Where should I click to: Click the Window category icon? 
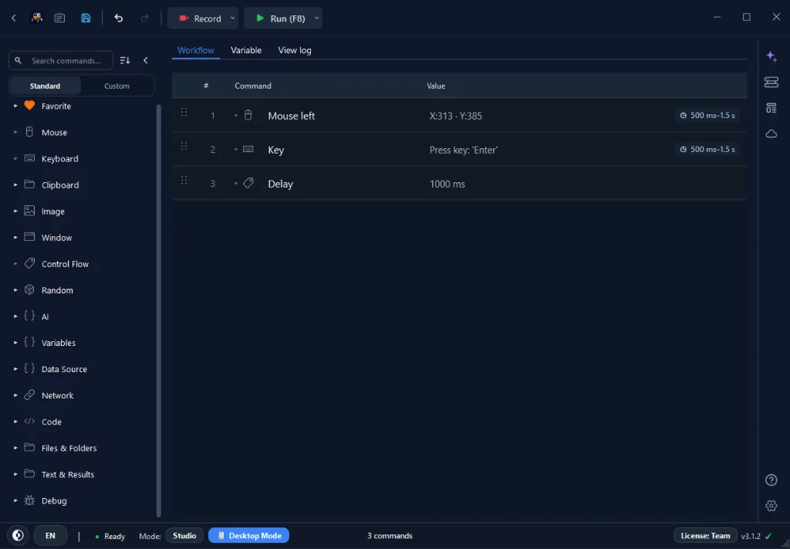tap(30, 237)
